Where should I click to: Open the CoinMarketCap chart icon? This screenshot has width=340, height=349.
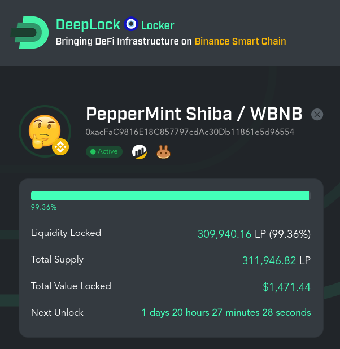(140, 152)
